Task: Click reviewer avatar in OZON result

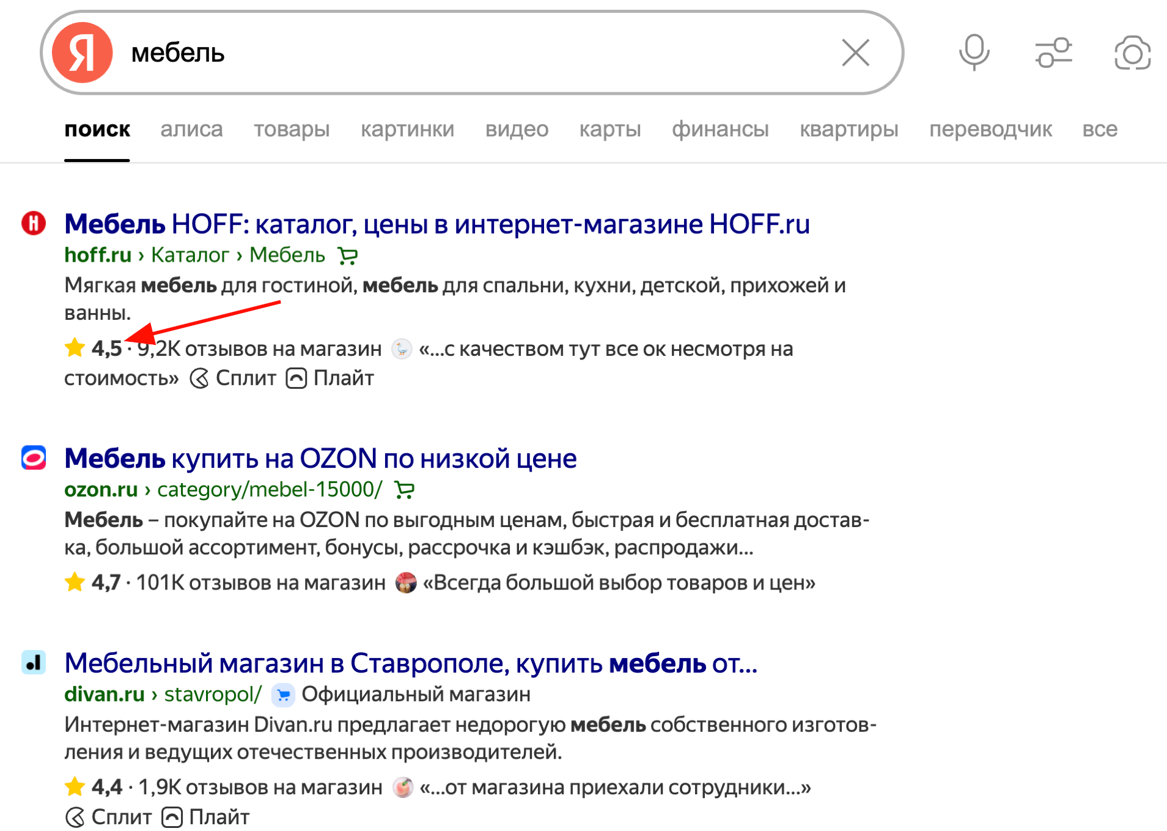Action: tap(405, 583)
